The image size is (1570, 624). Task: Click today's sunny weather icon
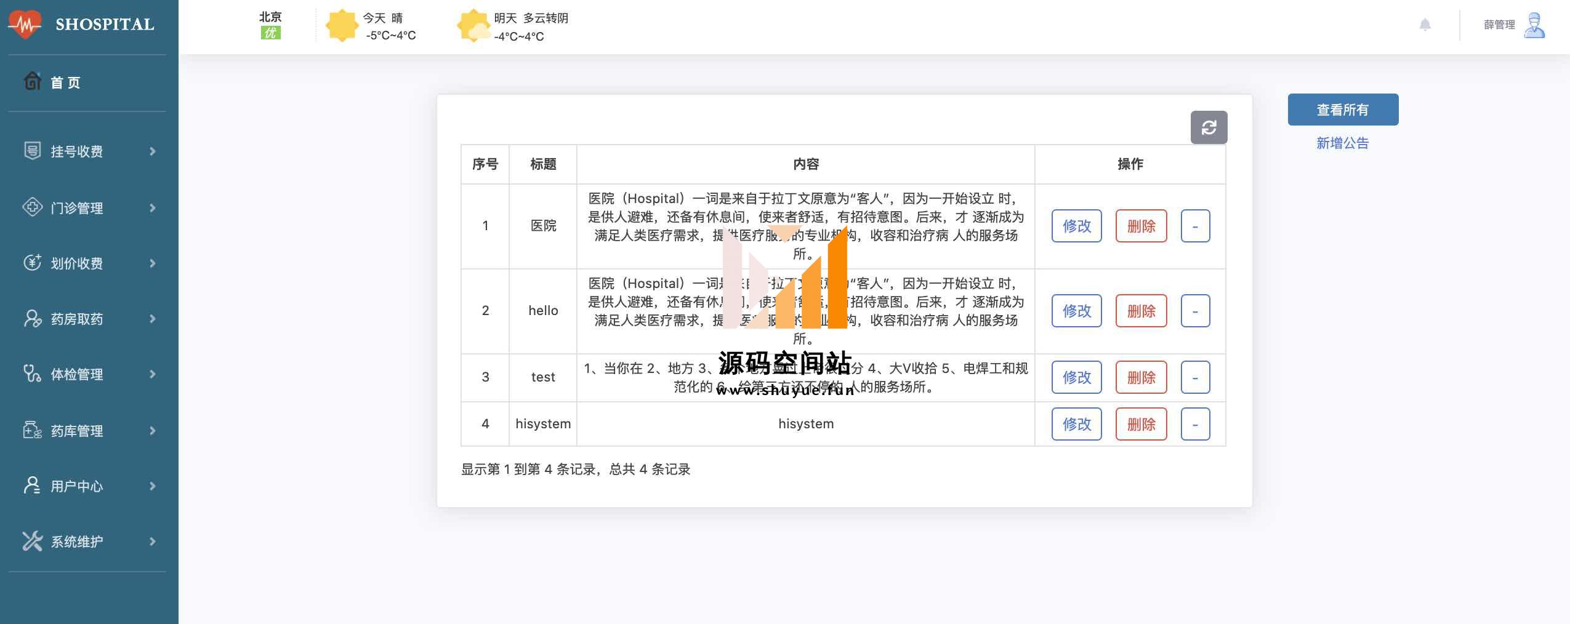click(x=342, y=26)
